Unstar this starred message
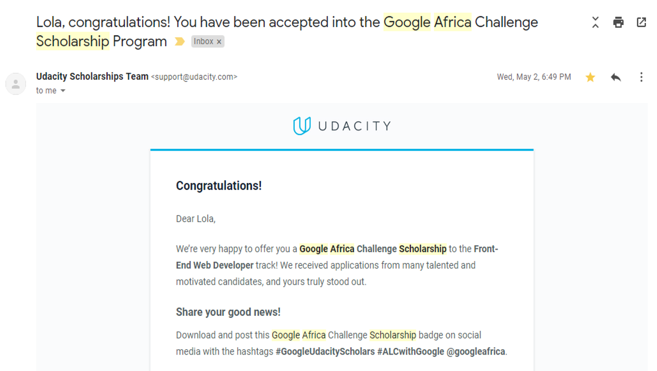The height and width of the screenshot is (371, 657). [x=590, y=77]
